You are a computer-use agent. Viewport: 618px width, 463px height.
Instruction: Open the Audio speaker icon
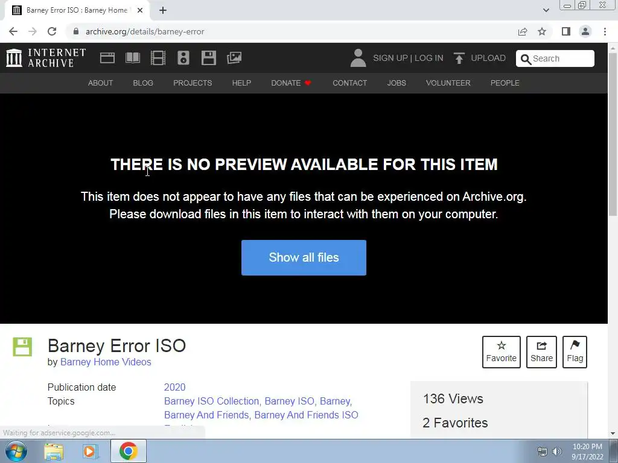[183, 58]
